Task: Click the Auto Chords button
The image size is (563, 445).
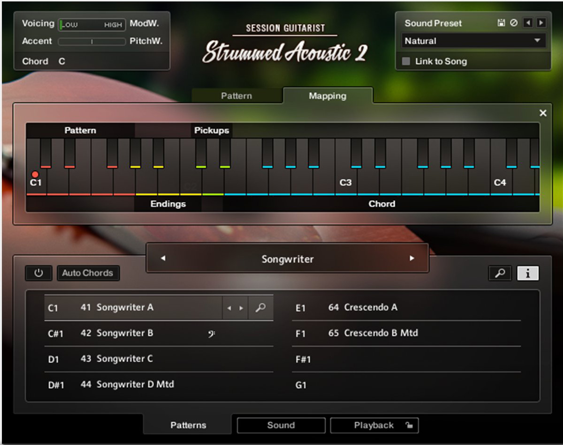Action: click(x=88, y=273)
